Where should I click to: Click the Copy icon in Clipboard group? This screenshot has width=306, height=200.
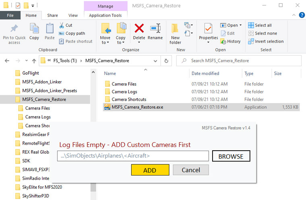[34, 29]
